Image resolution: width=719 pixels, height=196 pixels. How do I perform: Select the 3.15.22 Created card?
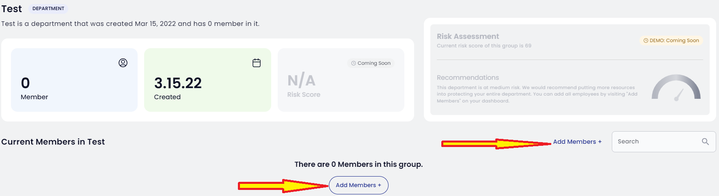(207, 80)
